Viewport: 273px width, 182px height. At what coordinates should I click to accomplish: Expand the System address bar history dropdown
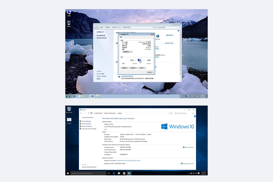tap(169, 113)
